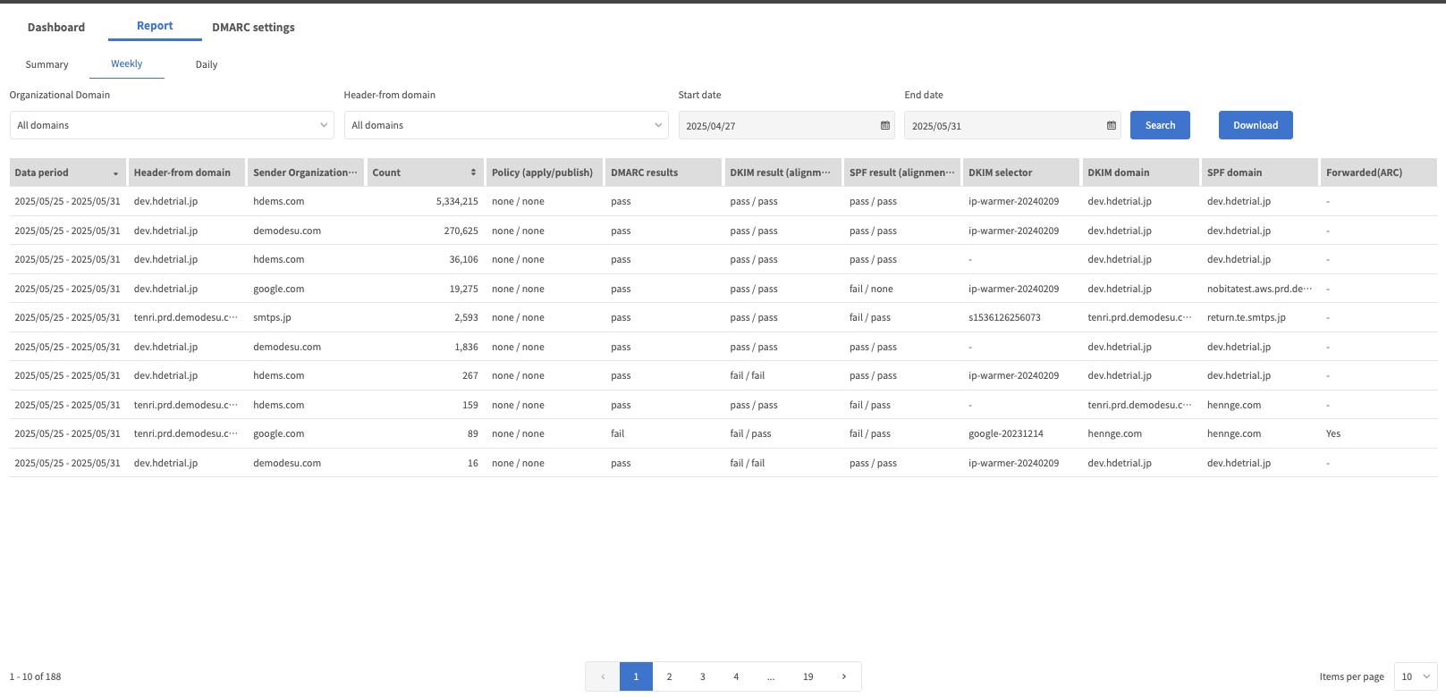Click SPF domain return.te.smtps.jp
This screenshot has width=1446, height=697.
point(1246,318)
